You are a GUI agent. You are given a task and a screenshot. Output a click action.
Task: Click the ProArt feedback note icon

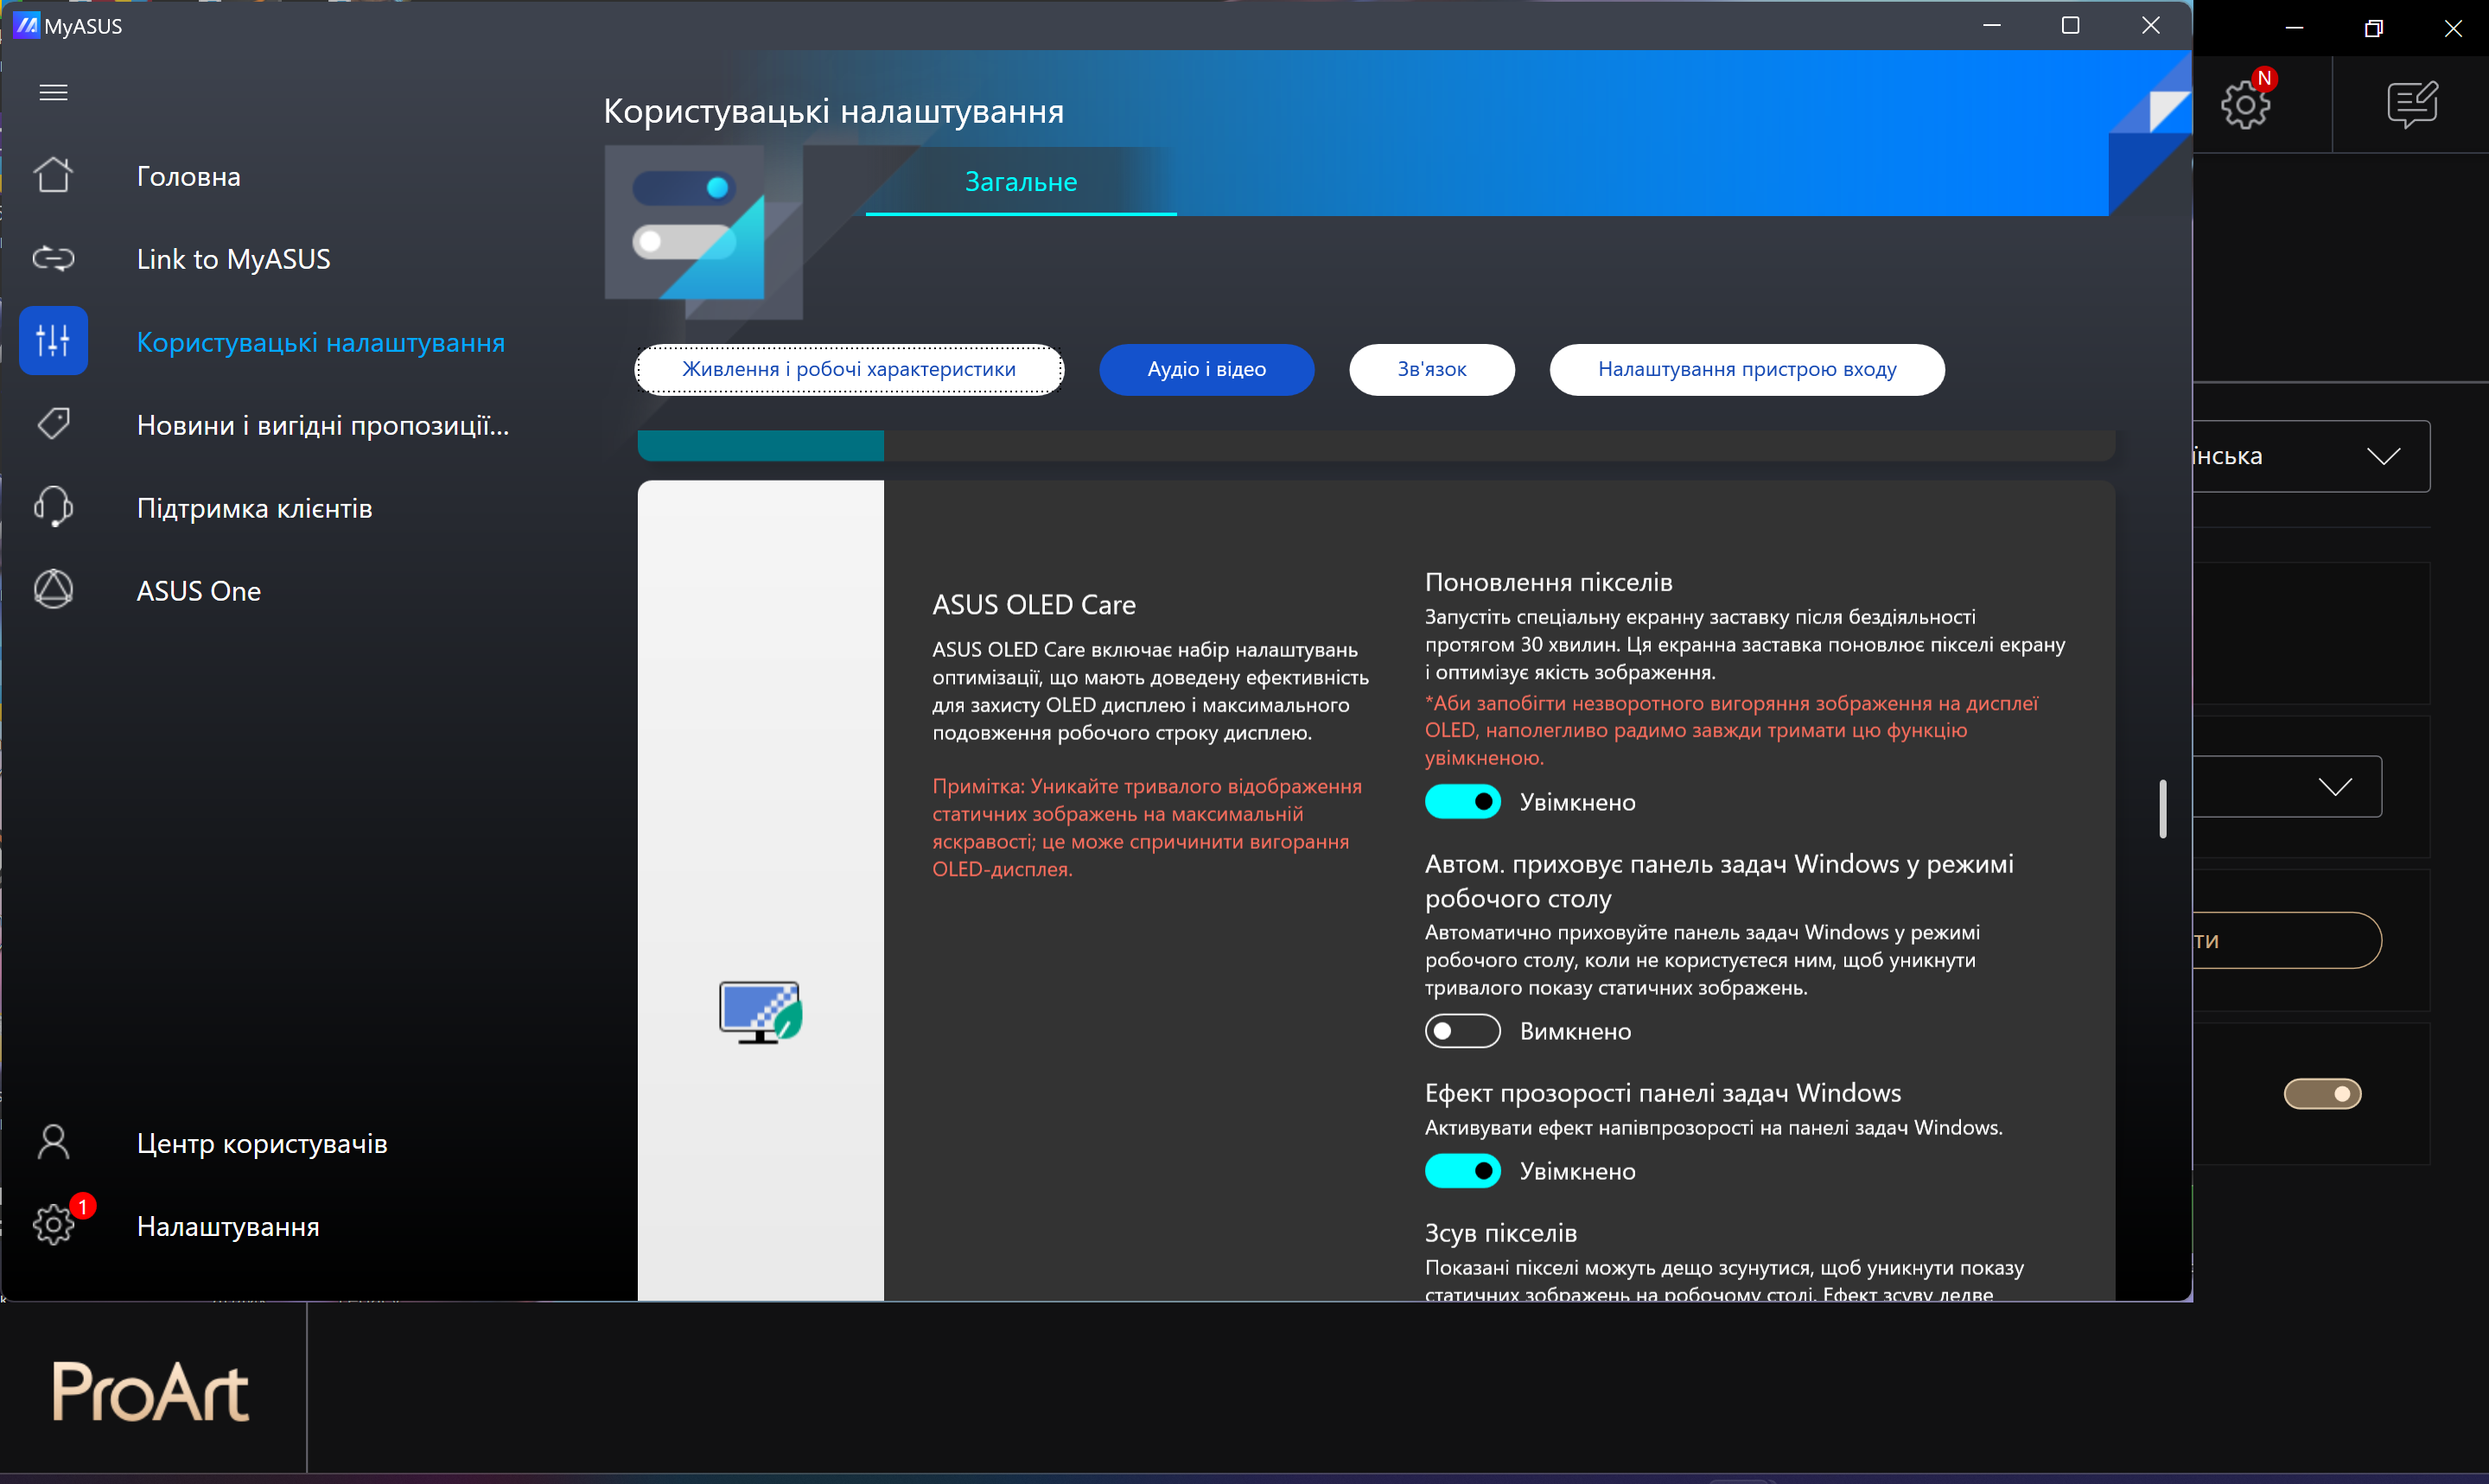(2412, 104)
